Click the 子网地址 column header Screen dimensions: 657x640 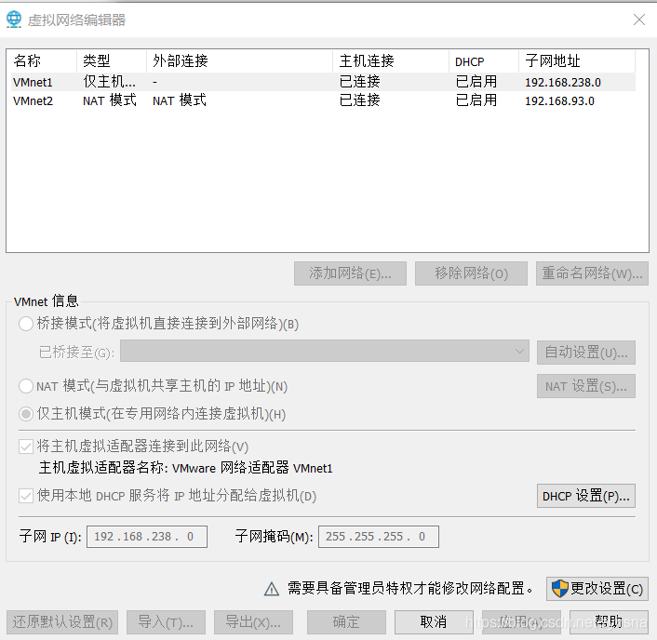click(577, 61)
